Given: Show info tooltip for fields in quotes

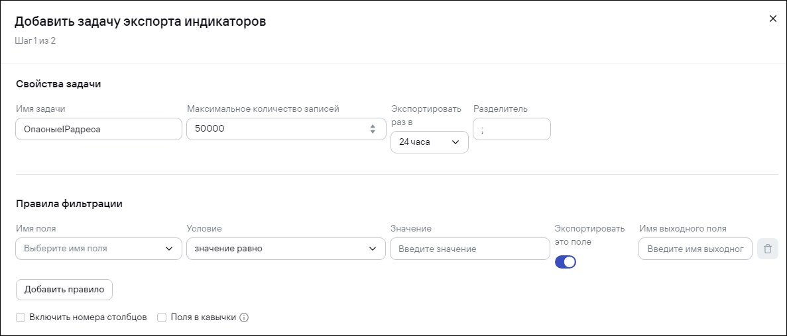Looking at the screenshot, I should point(245,317).
